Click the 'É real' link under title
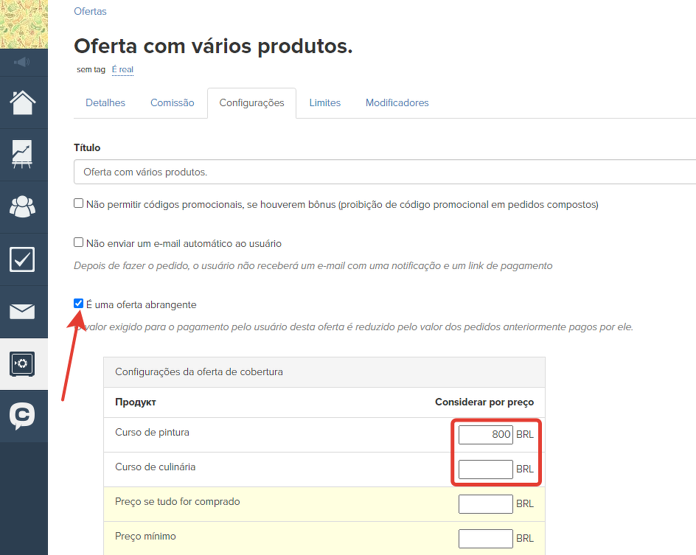The width and height of the screenshot is (696, 555). pyautogui.click(x=122, y=70)
